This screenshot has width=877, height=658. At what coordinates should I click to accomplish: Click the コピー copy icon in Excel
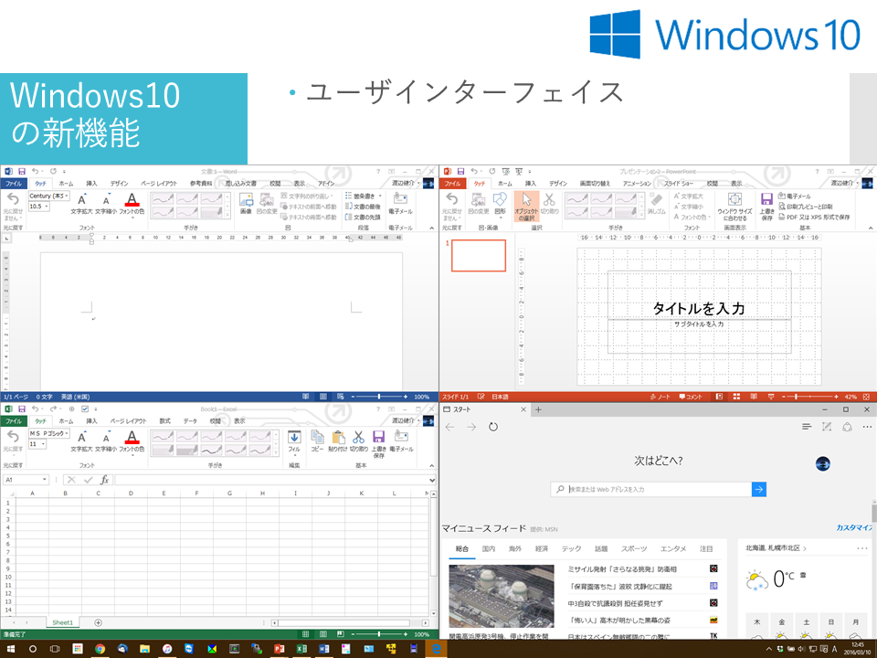(317, 437)
